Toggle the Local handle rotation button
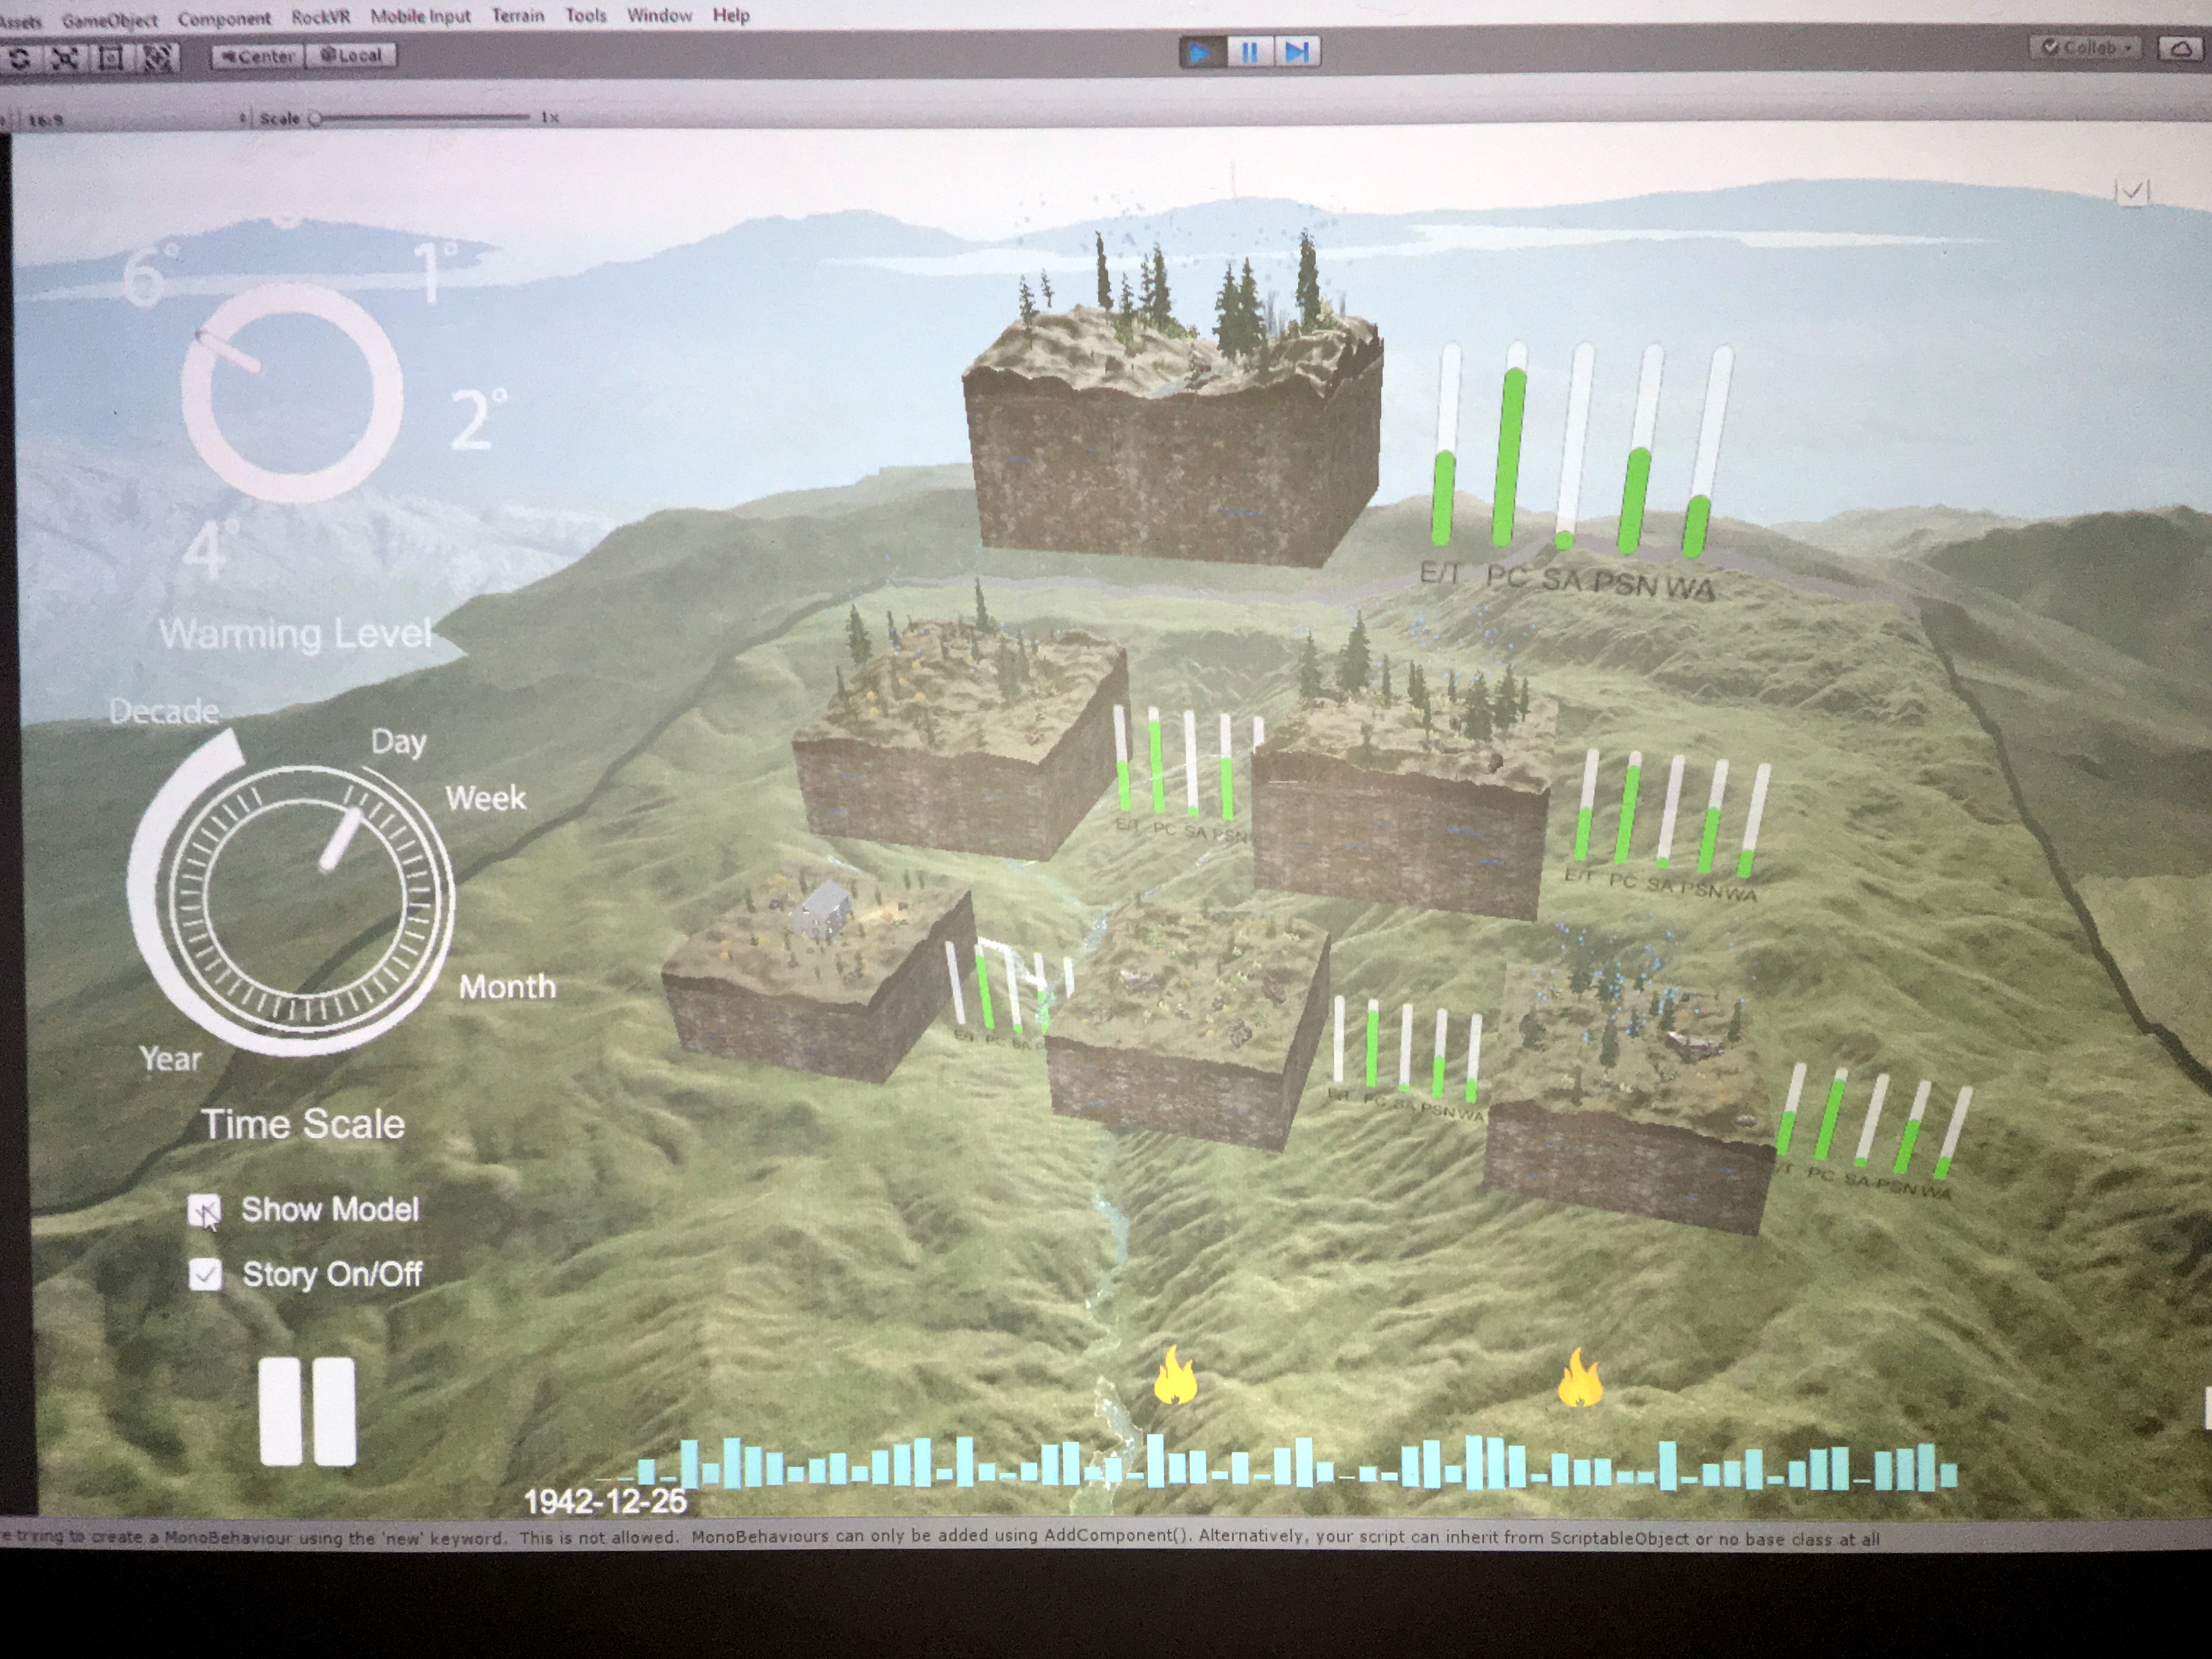The width and height of the screenshot is (2212, 1659). coord(351,56)
